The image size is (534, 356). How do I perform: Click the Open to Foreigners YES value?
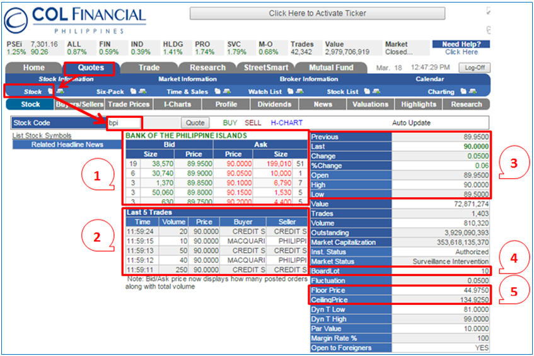[482, 348]
